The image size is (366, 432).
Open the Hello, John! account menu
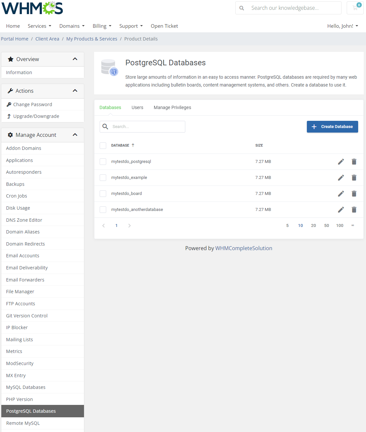(x=343, y=26)
